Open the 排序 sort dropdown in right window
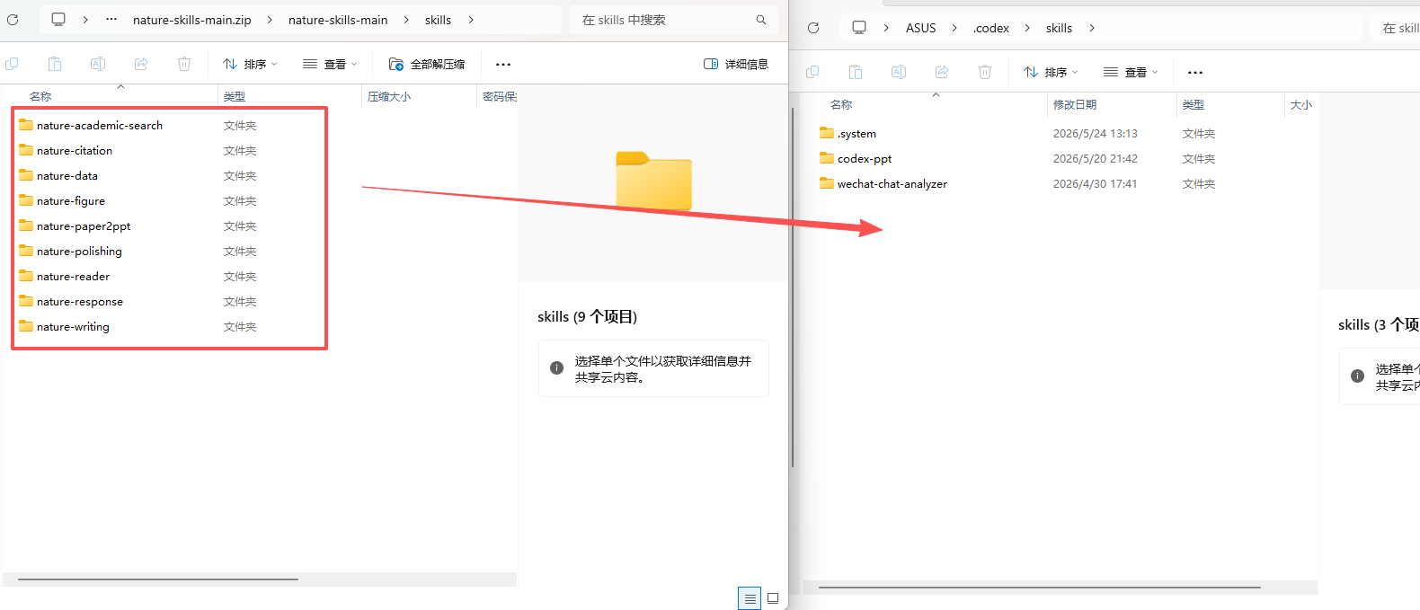 pyautogui.click(x=1051, y=72)
